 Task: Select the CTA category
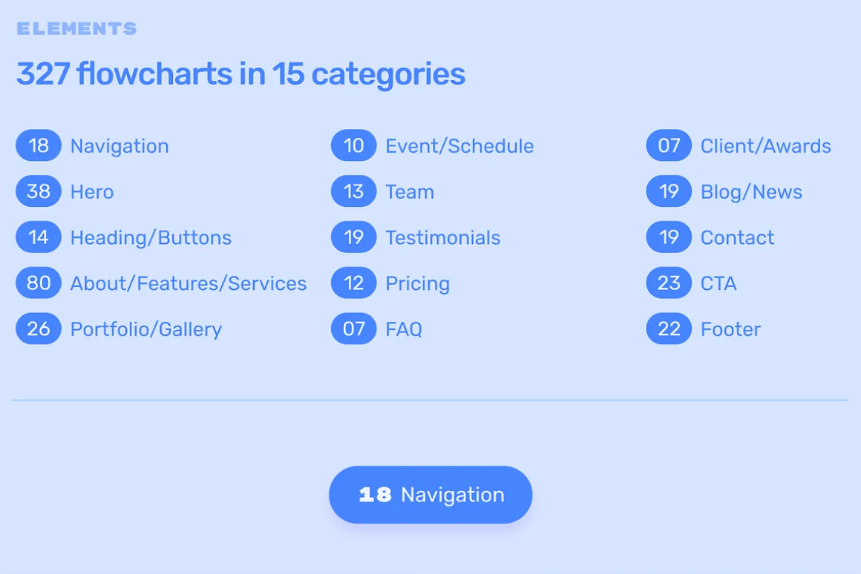tap(718, 283)
